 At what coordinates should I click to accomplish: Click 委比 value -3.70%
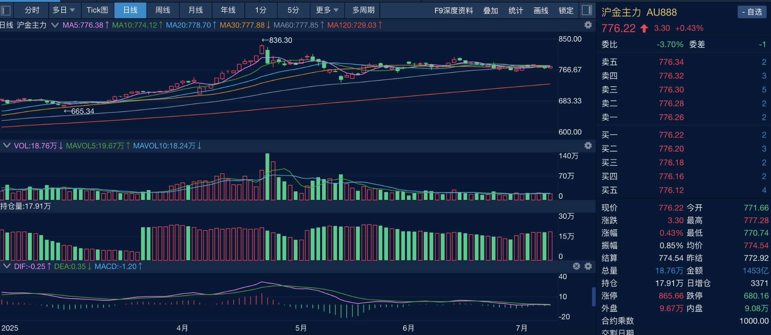coord(670,44)
